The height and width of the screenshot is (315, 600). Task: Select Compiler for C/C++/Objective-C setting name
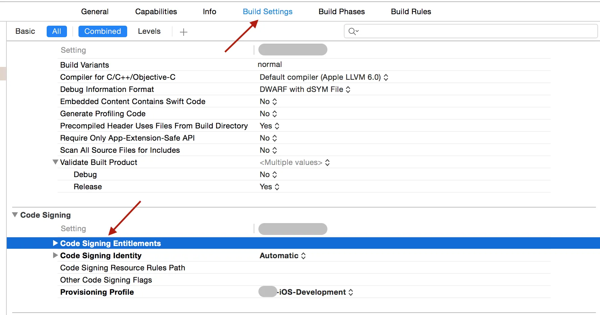pyautogui.click(x=118, y=77)
